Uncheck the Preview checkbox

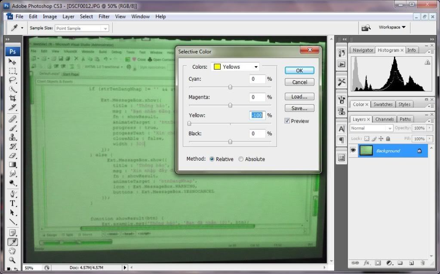point(287,121)
